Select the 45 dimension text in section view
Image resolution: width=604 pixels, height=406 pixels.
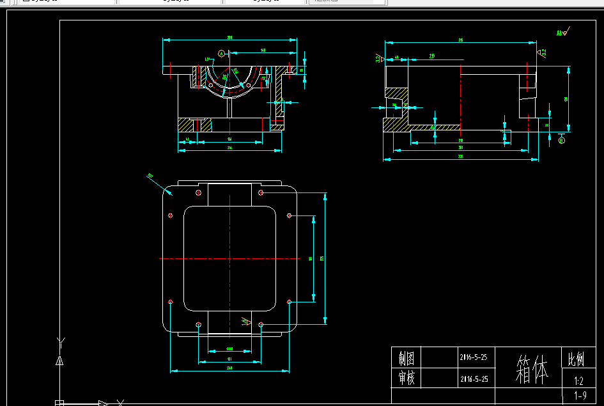tap(263, 78)
